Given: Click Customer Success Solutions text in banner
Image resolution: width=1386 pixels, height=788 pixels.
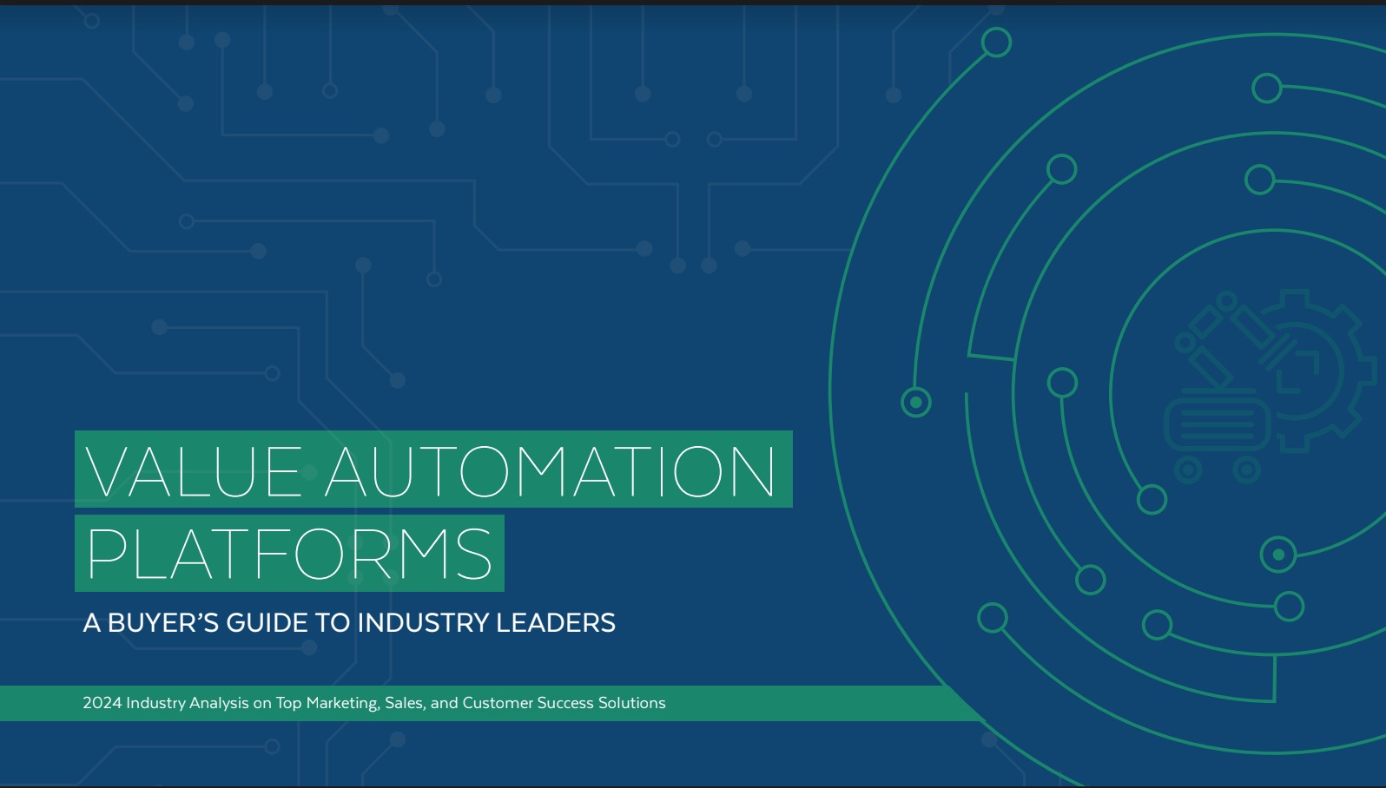Looking at the screenshot, I should [x=564, y=703].
